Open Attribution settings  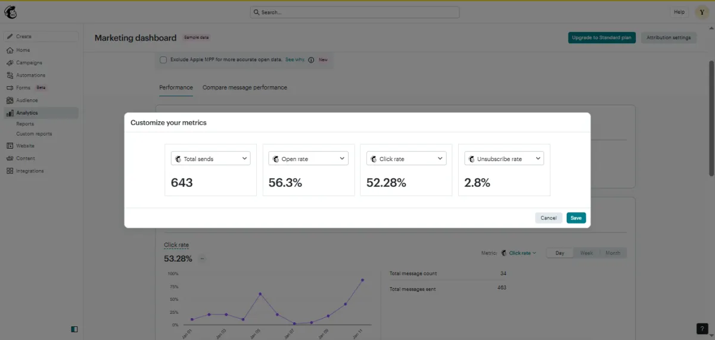click(669, 37)
